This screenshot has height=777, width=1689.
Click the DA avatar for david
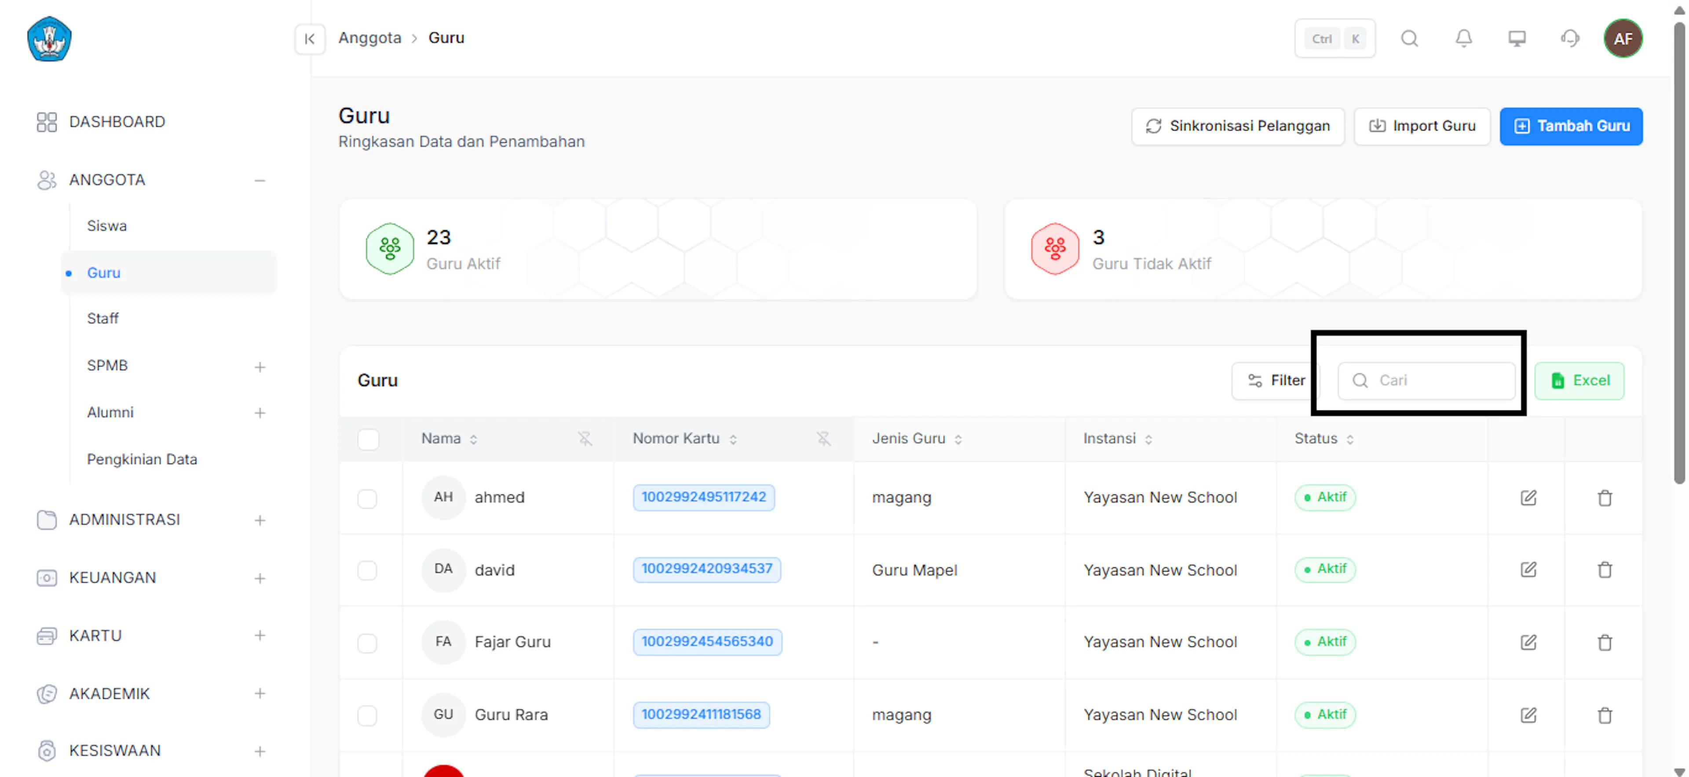[x=443, y=569]
